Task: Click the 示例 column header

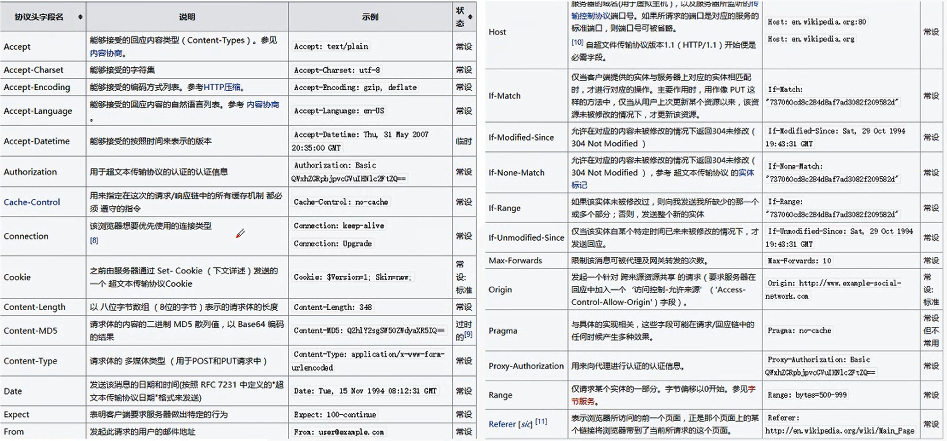Action: point(370,17)
